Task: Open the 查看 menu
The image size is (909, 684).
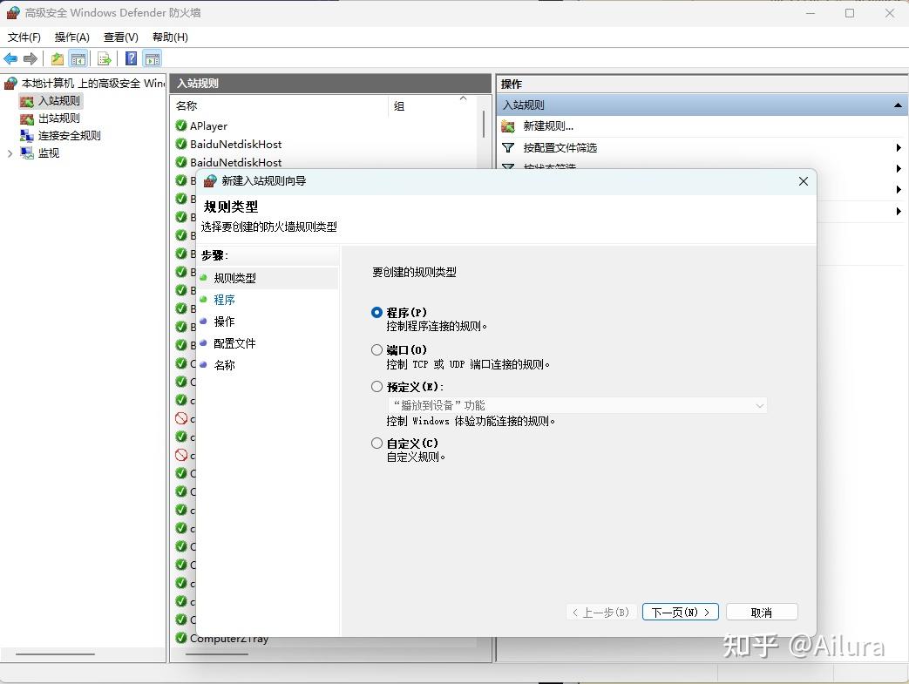Action: (120, 37)
